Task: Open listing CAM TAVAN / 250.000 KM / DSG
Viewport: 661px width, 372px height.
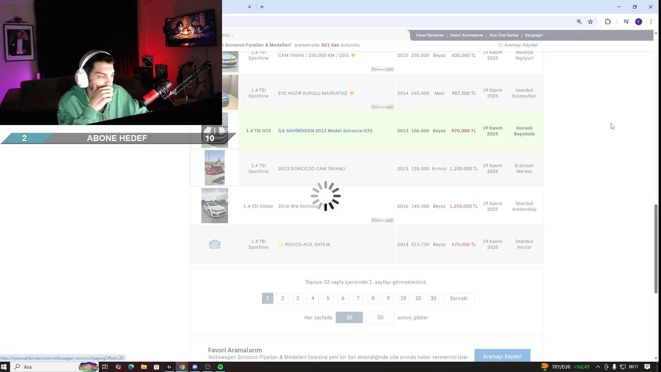Action: [313, 55]
